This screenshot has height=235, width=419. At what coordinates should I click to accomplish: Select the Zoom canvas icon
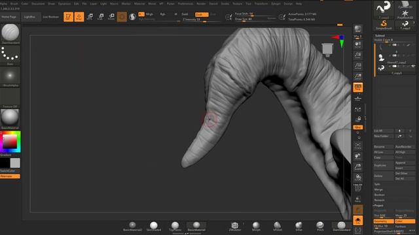coord(358,55)
